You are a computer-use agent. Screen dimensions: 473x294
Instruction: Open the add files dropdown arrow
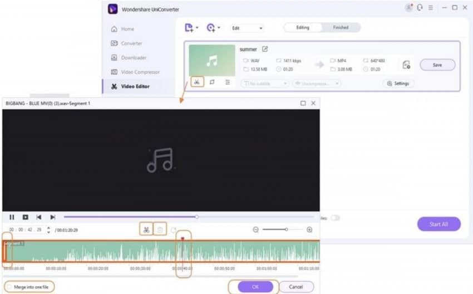point(198,28)
